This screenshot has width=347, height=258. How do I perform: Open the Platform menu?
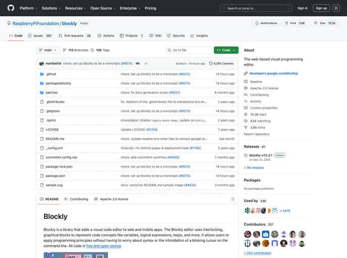(29, 8)
